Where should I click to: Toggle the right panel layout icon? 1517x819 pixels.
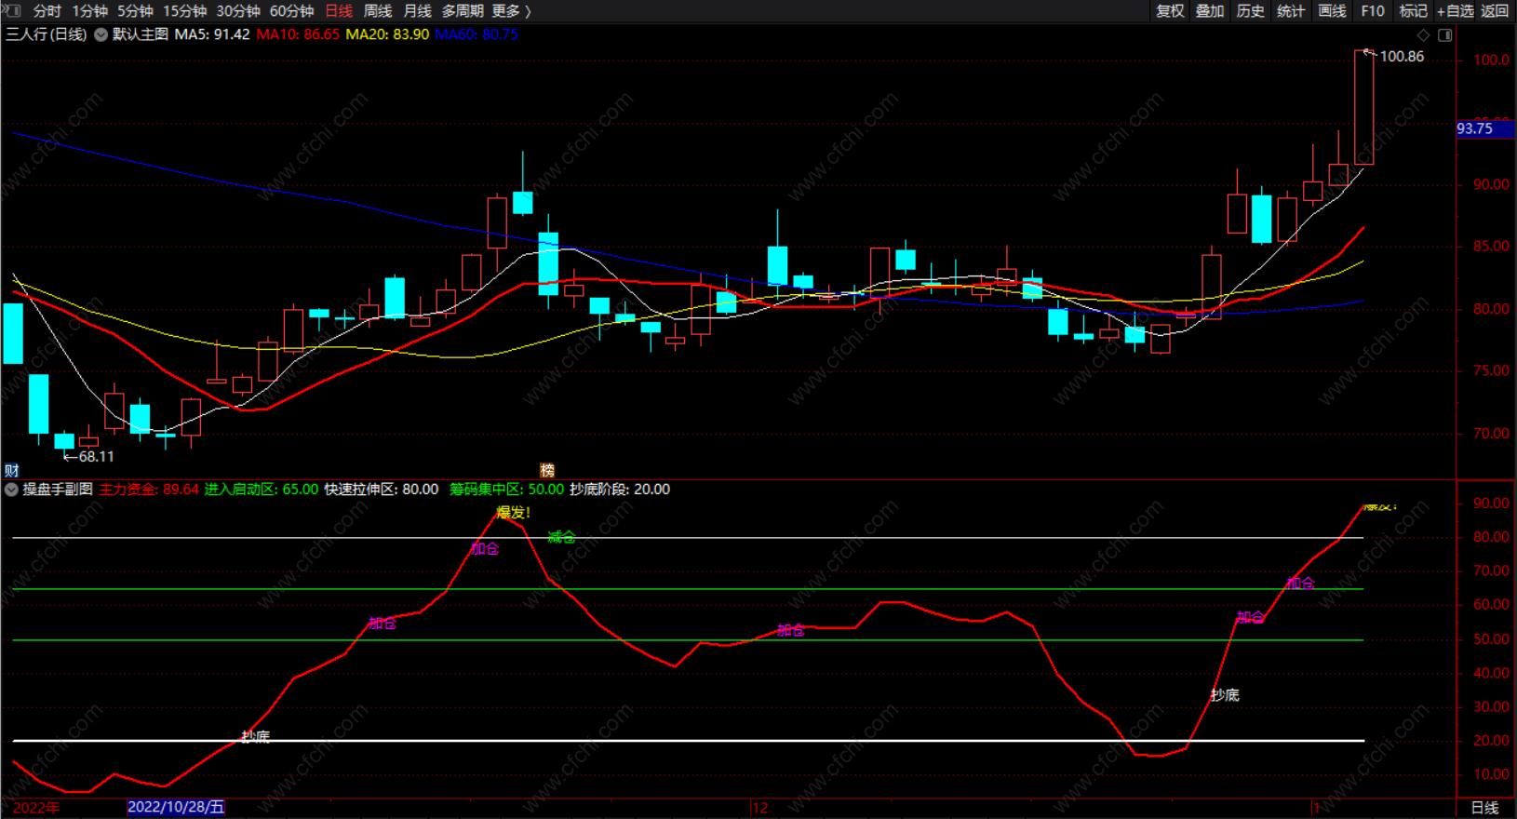point(1444,35)
